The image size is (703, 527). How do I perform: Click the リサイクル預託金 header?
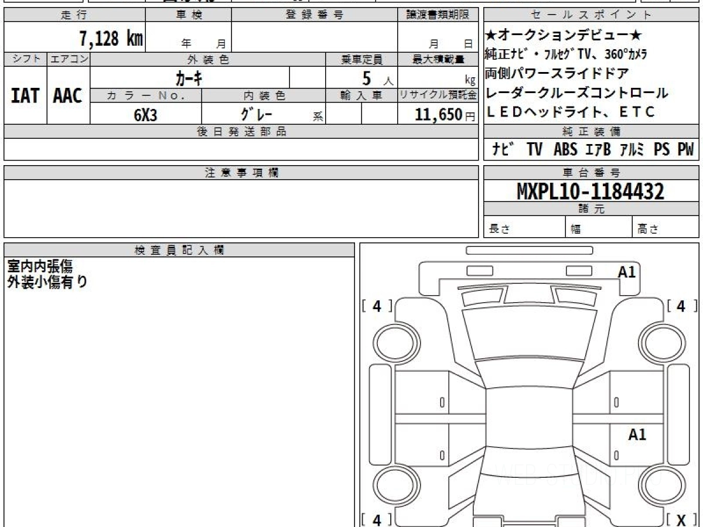pyautogui.click(x=438, y=95)
